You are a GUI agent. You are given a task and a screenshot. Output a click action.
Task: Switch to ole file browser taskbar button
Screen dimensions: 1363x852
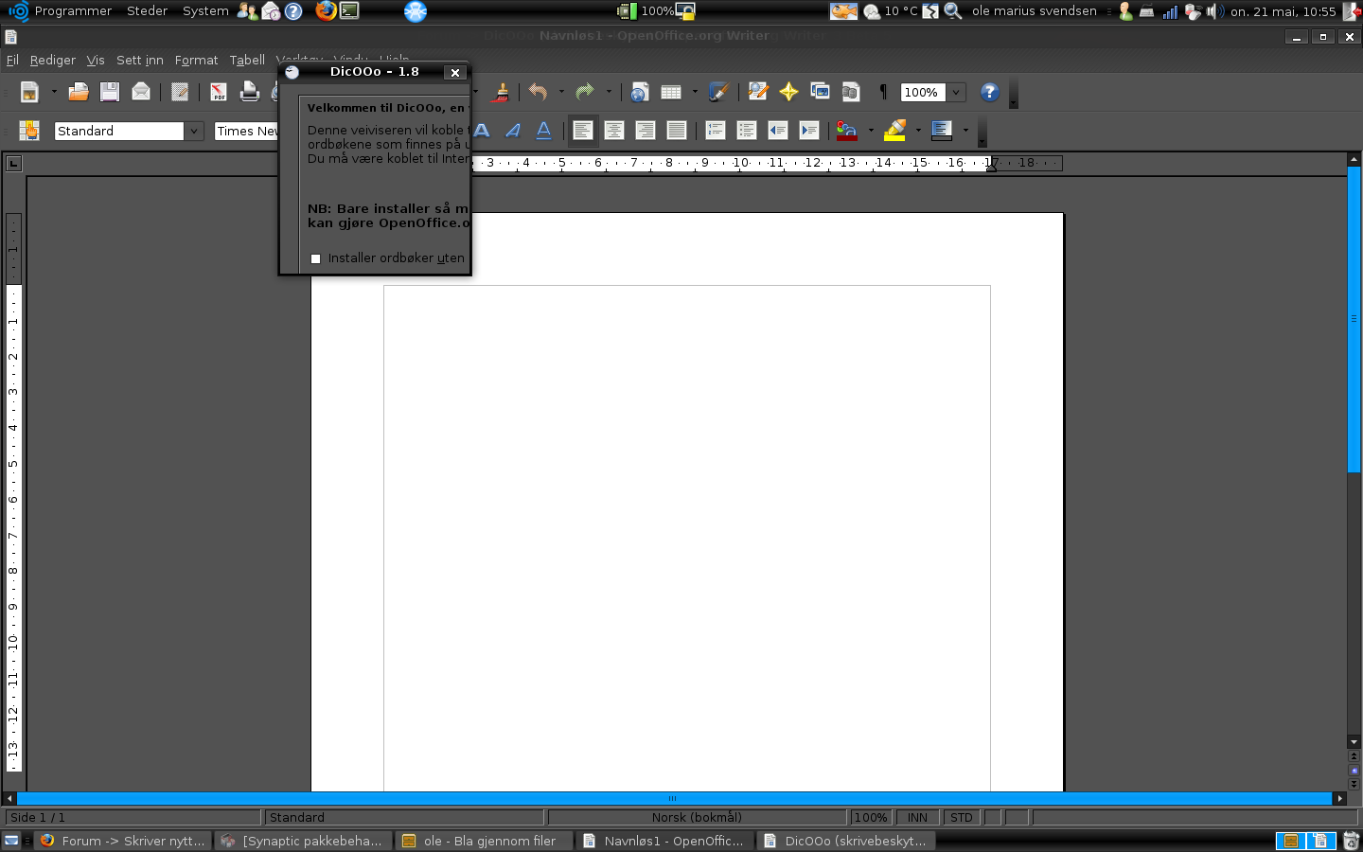(x=483, y=841)
